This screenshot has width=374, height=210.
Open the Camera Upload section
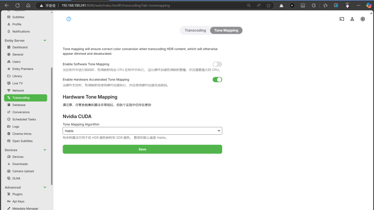coord(22,171)
